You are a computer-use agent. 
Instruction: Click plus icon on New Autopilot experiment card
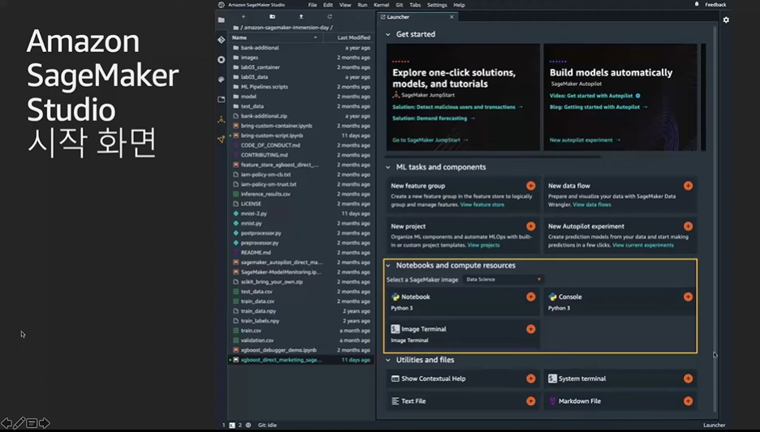(688, 227)
